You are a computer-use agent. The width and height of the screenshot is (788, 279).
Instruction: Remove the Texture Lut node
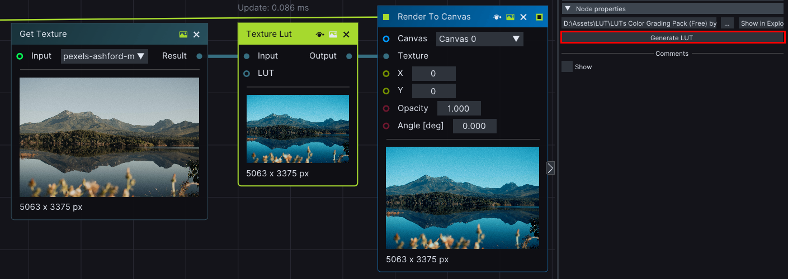tap(346, 35)
